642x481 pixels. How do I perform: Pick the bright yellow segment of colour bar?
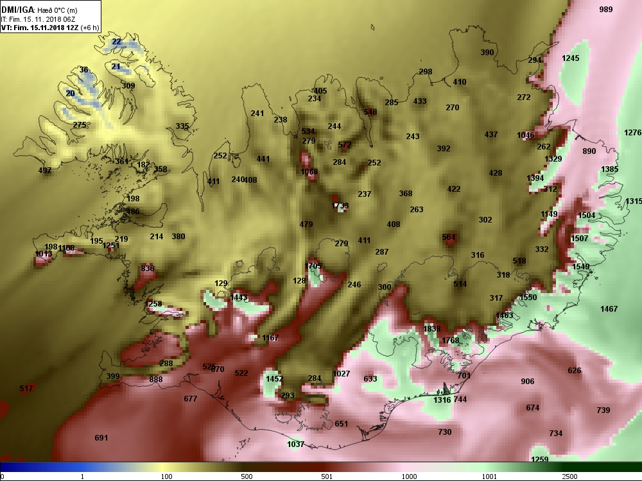tap(164, 467)
